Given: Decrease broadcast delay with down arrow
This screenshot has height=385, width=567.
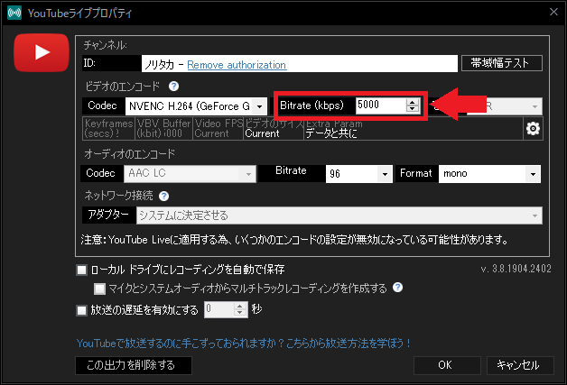Looking at the screenshot, I should click(240, 313).
